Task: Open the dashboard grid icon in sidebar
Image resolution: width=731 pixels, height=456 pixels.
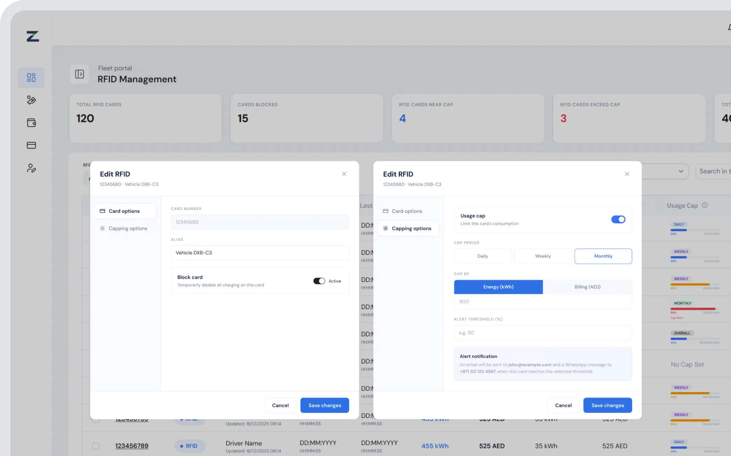Action: pos(31,77)
